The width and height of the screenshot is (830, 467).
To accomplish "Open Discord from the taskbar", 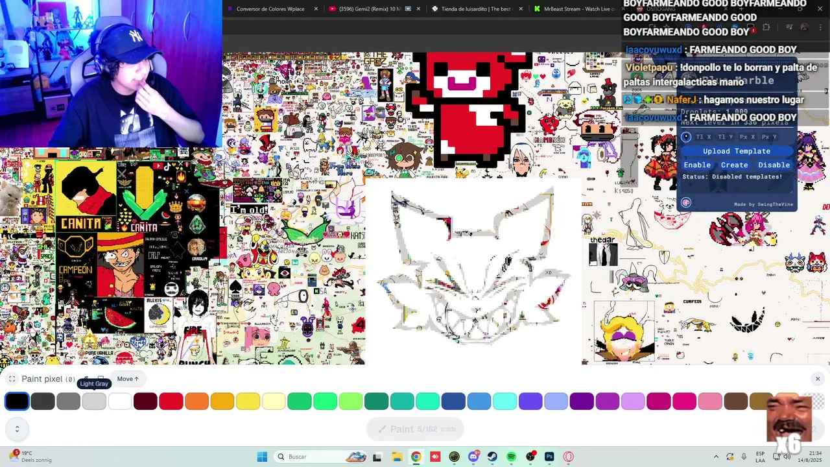I will (x=473, y=457).
